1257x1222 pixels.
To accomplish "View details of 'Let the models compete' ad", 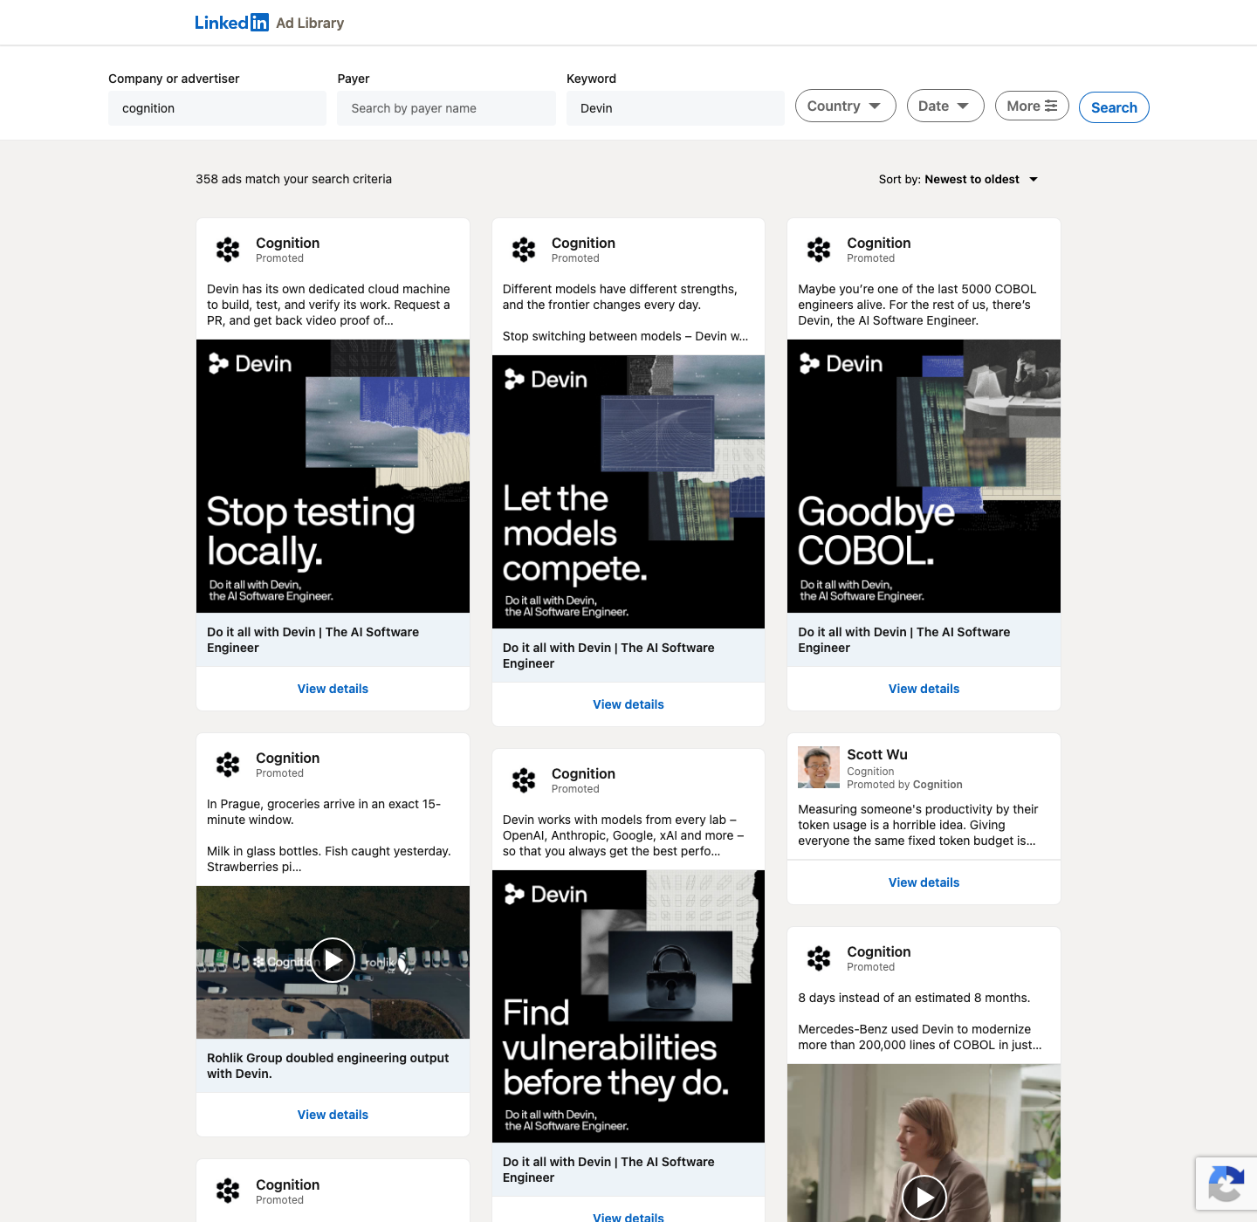I will click(x=628, y=704).
